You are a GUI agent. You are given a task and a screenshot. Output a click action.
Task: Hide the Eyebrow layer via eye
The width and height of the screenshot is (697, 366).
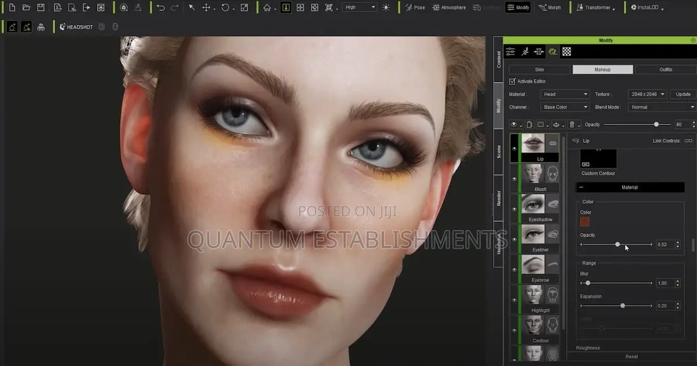[x=514, y=270]
